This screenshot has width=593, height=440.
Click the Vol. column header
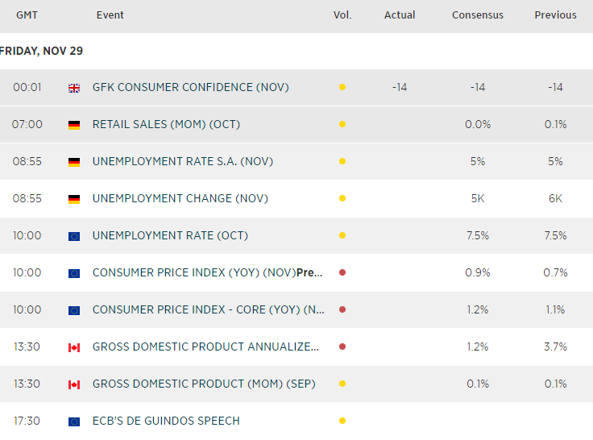tap(342, 15)
